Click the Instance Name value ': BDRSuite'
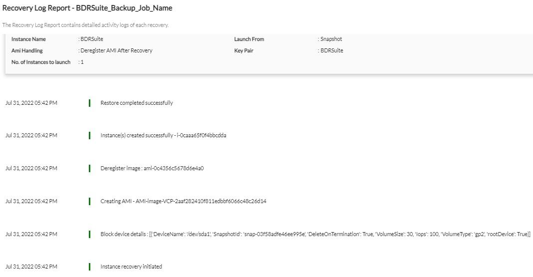The width and height of the screenshot is (533, 277). coord(91,39)
